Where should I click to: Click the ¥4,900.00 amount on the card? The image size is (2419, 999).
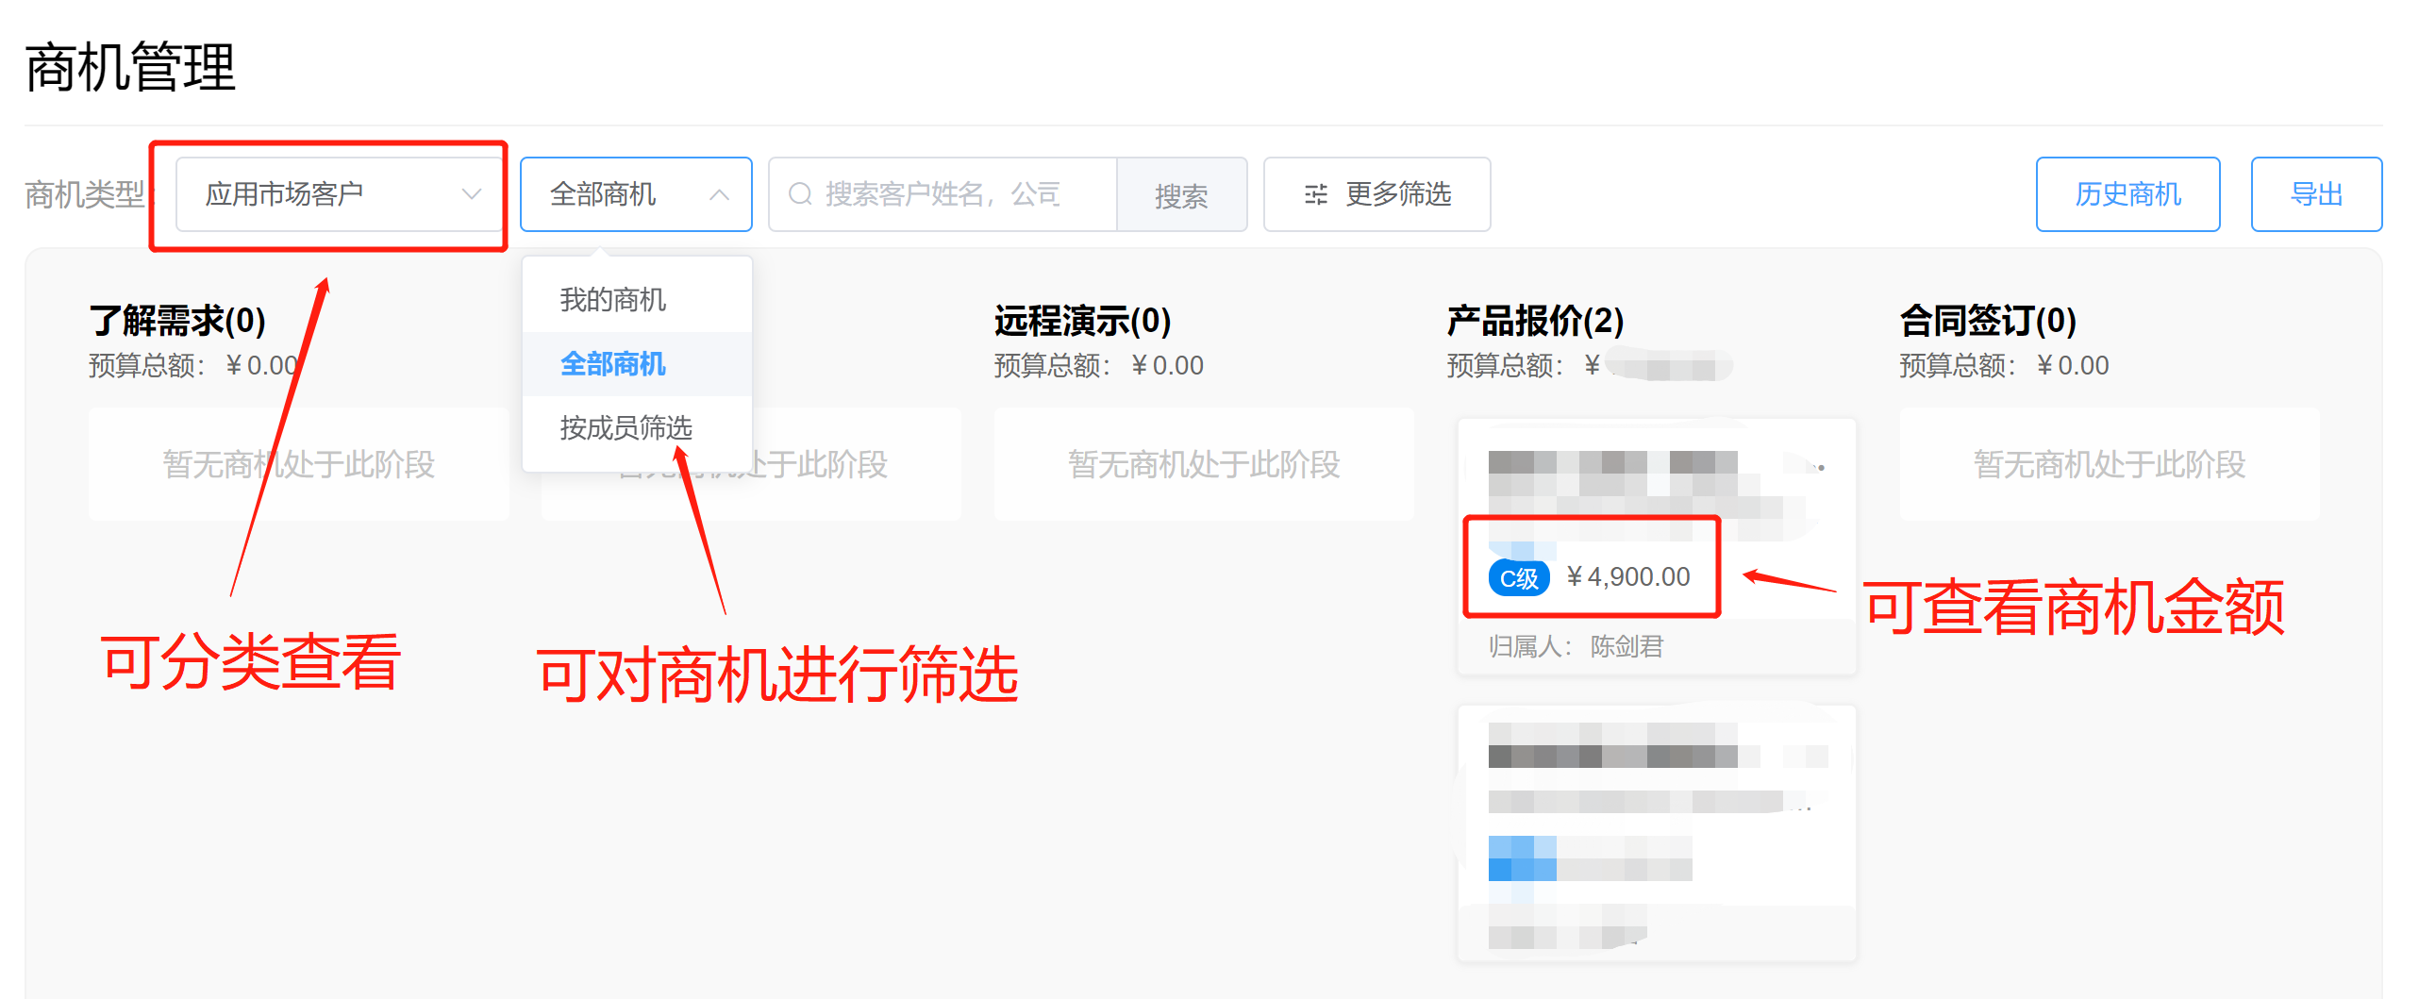click(x=1628, y=577)
